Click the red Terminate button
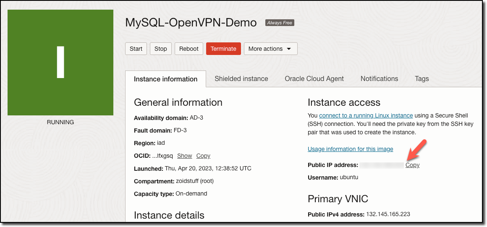This screenshot has width=487, height=227. pyautogui.click(x=223, y=49)
